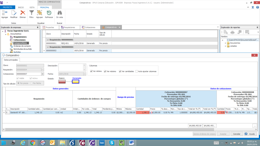Refresh the list with Refrescar icon
The width and height of the screenshot is (260, 146).
coord(49,13)
